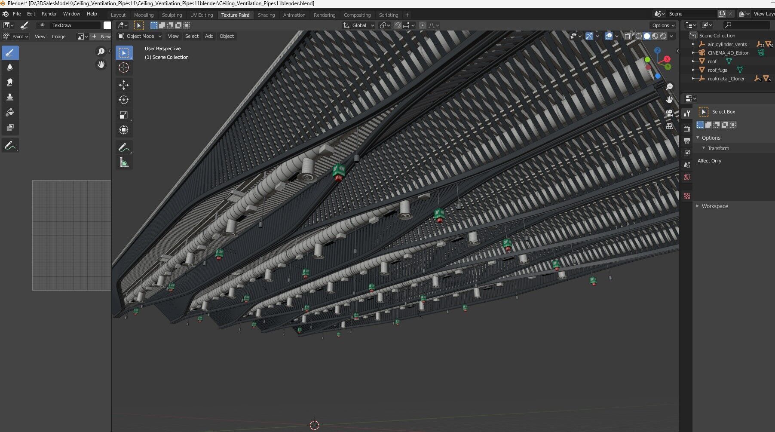Switch to Rendered shading
This screenshot has width=775, height=432.
pyautogui.click(x=663, y=36)
